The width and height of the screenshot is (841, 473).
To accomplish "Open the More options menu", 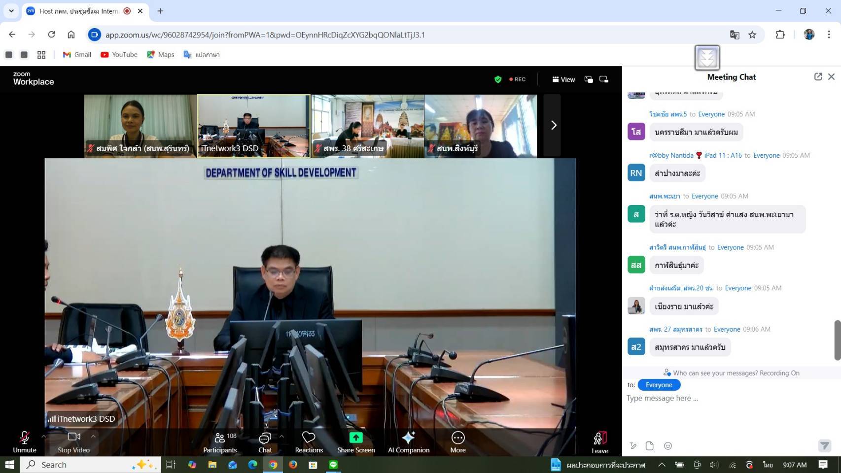I will pyautogui.click(x=457, y=442).
